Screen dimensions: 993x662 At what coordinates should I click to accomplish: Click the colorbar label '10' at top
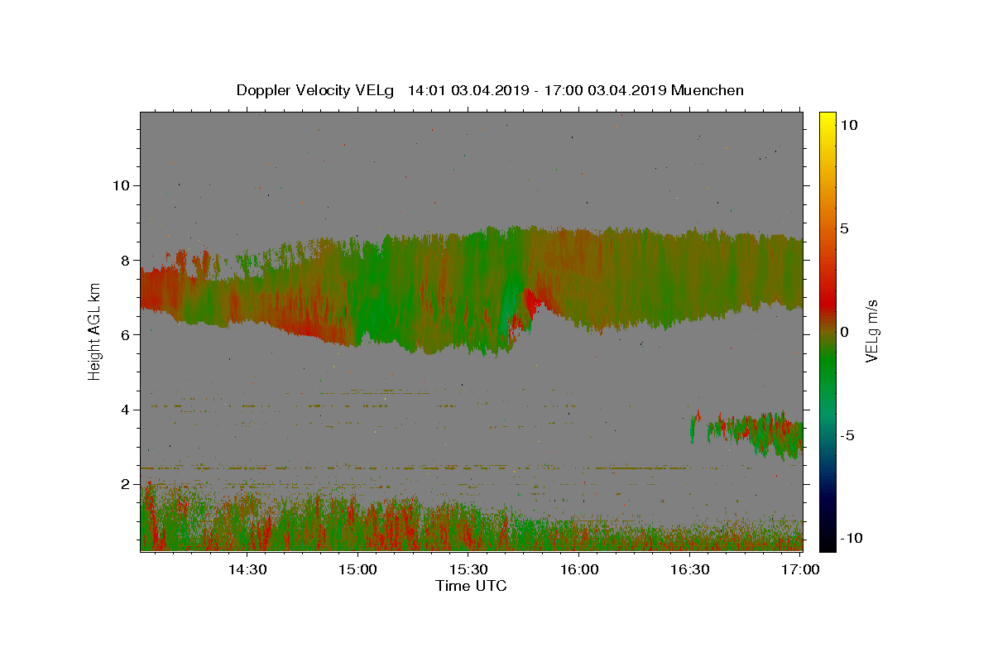pos(848,125)
